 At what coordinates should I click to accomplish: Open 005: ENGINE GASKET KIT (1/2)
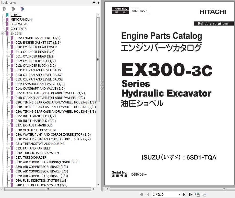38,38
